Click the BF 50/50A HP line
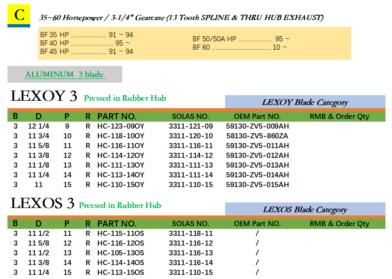Image resolution: width=392 pixels, height=279 pixels. point(241,39)
